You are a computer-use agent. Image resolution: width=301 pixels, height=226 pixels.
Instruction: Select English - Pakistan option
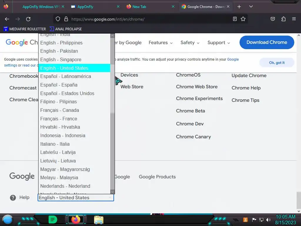[74, 51]
